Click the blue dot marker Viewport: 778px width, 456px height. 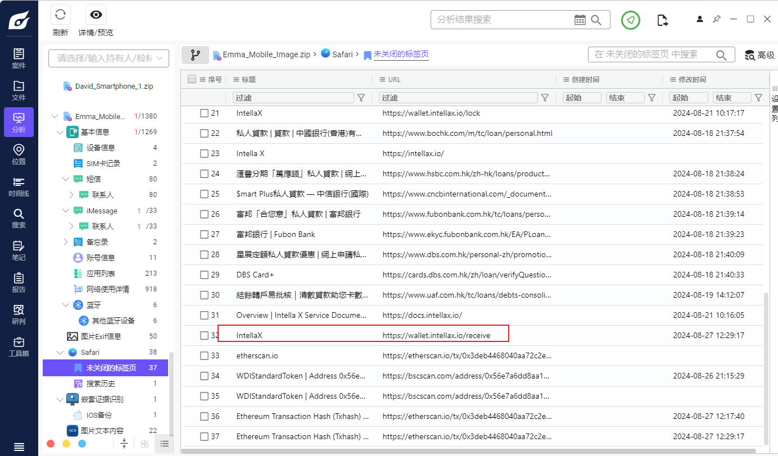pyautogui.click(x=82, y=444)
